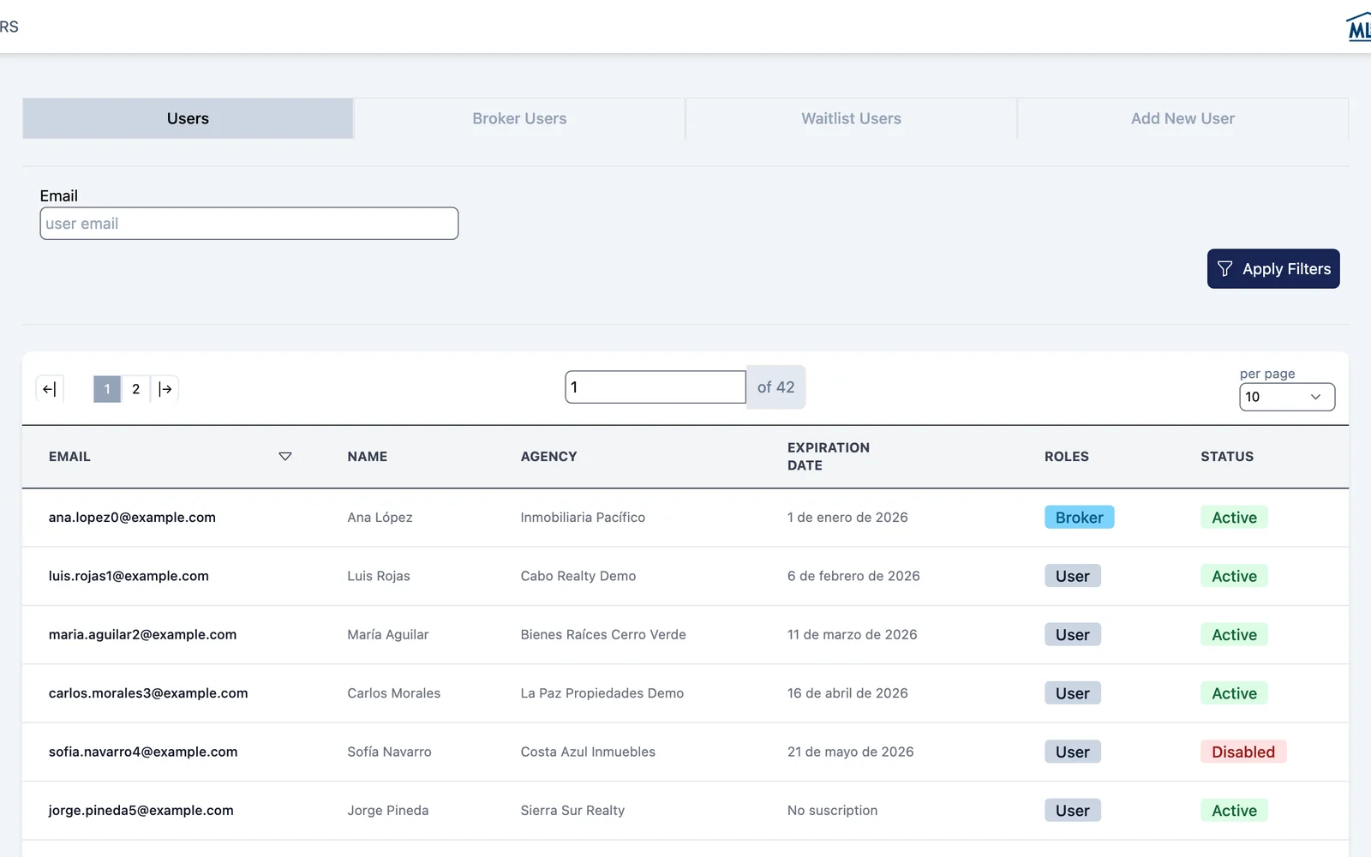Go to the first page arrow icon
The width and height of the screenshot is (1371, 857).
click(50, 389)
